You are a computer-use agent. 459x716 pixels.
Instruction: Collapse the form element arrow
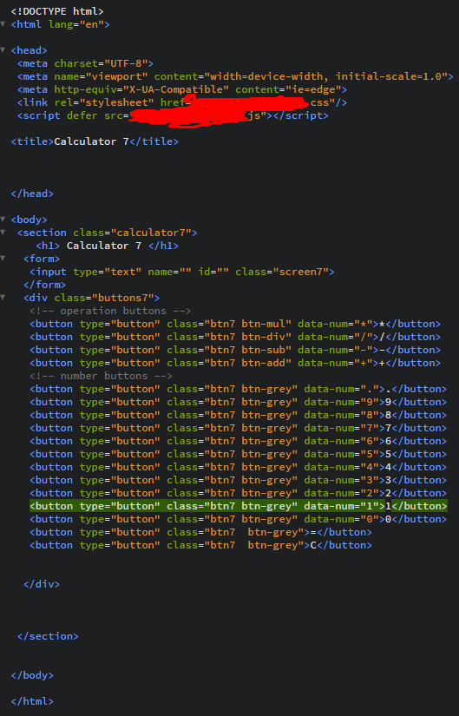(x=3, y=259)
